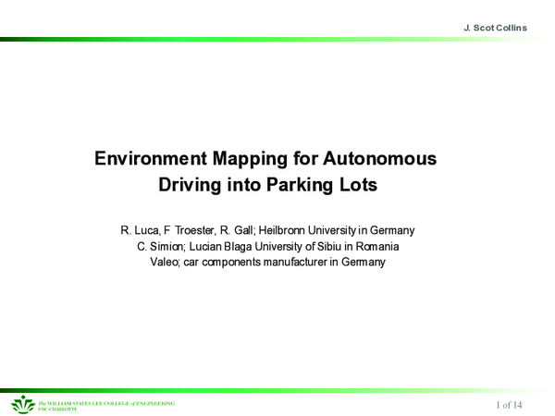
Task: Click the line 'R. Luca, F Troester, R. Gall; Heilbronn University in Germany'
Action: pos(267,230)
